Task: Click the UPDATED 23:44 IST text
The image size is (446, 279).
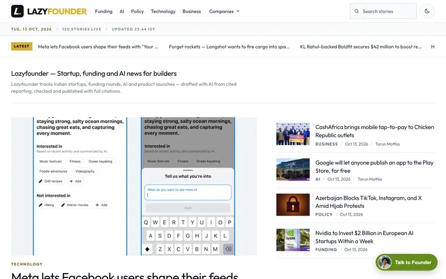Action: click(133, 29)
